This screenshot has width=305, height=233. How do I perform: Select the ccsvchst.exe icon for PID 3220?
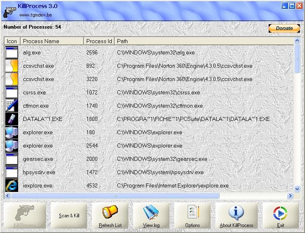[12, 79]
